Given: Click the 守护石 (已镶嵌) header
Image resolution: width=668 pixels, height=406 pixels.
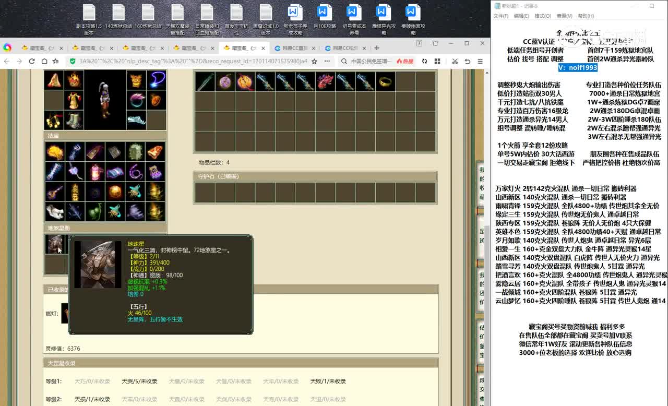Looking at the screenshot, I should click(x=315, y=176).
